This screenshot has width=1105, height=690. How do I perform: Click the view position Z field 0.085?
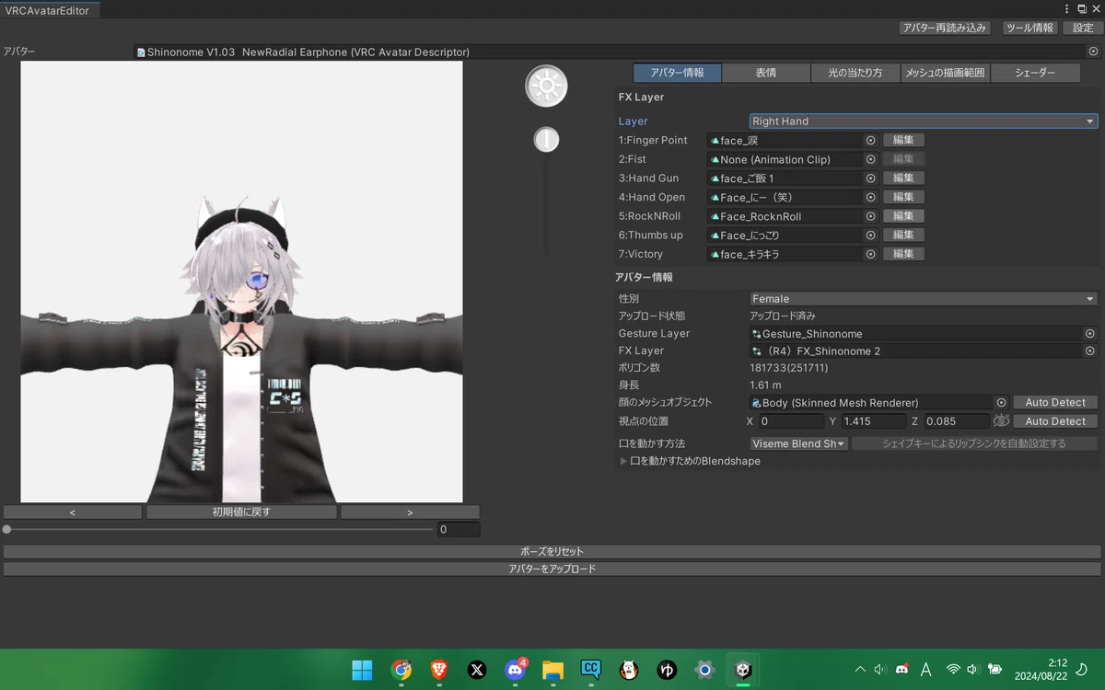(x=955, y=421)
